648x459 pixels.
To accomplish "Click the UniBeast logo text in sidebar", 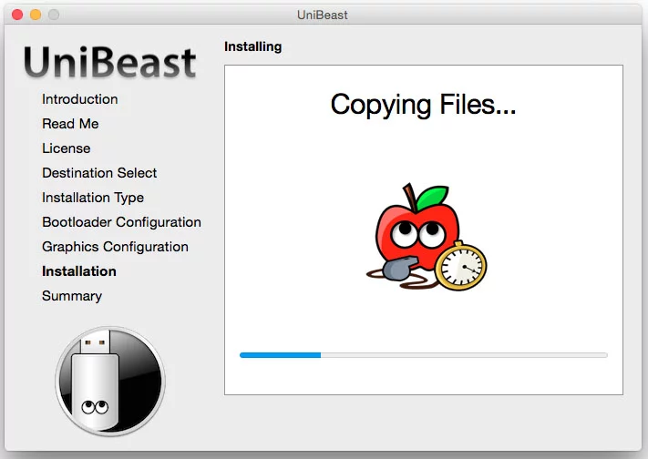I will pyautogui.click(x=109, y=62).
